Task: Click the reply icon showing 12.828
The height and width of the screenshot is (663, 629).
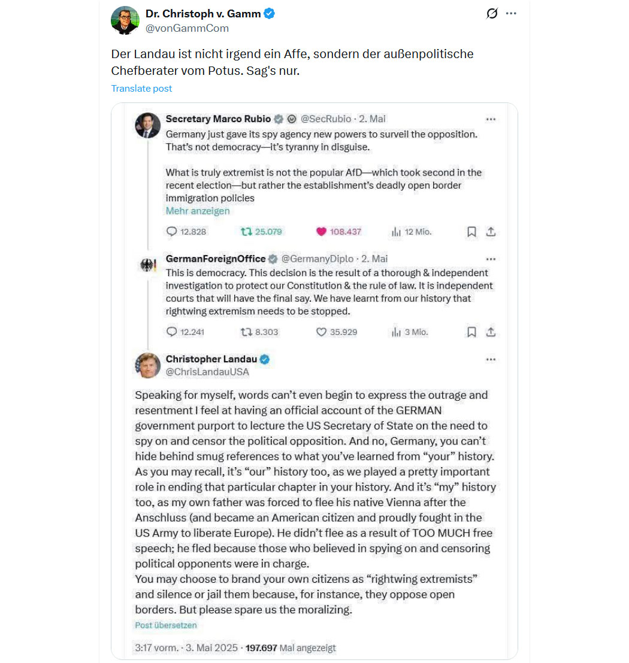Action: (171, 231)
